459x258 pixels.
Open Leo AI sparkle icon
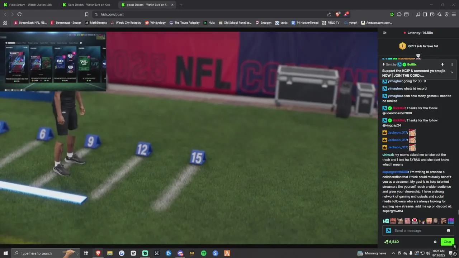pyautogui.click(x=439, y=14)
